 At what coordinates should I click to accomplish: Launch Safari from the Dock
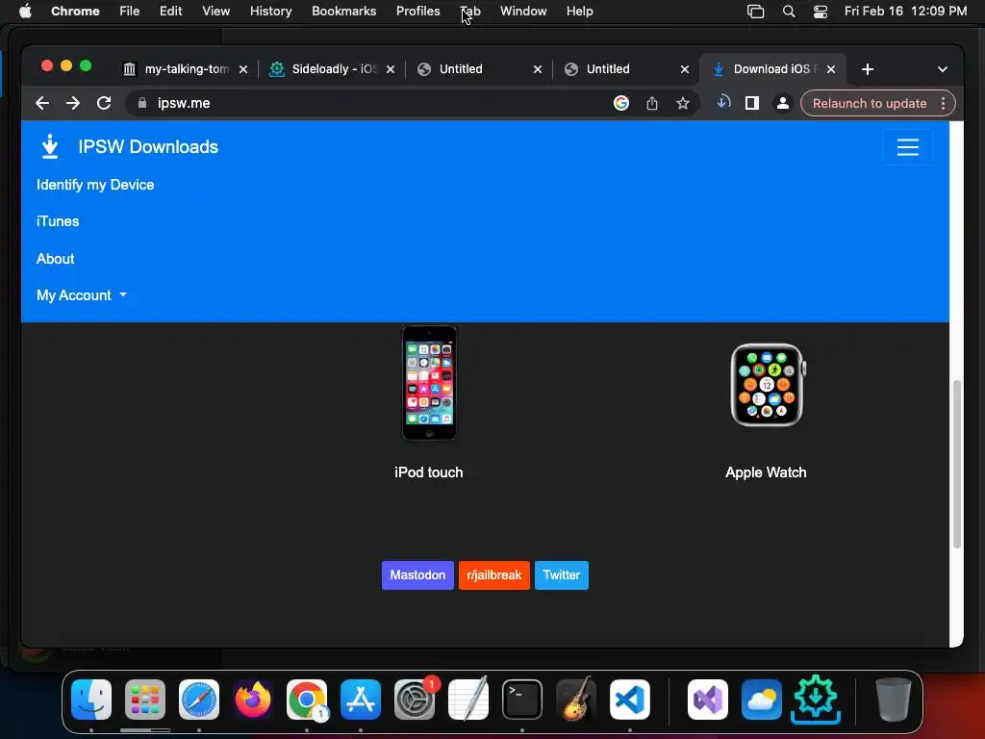tap(199, 699)
